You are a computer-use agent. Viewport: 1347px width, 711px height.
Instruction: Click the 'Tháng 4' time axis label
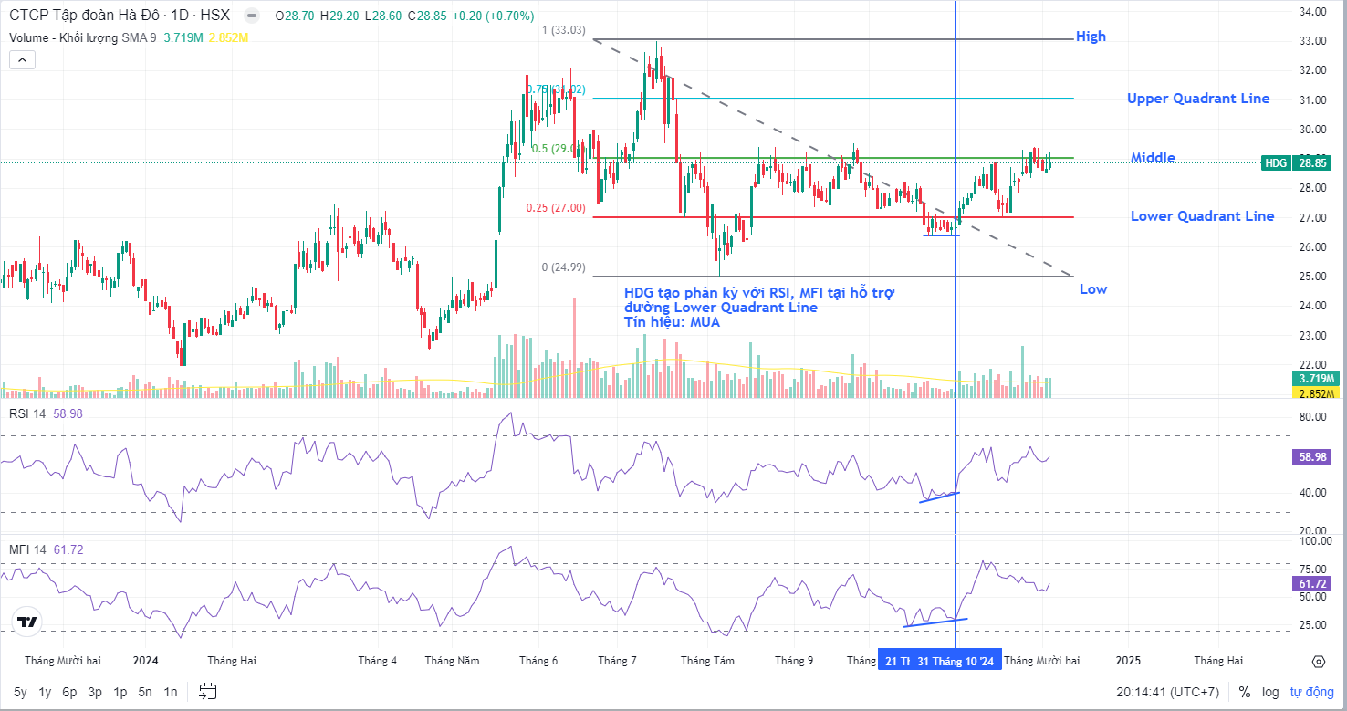[377, 661]
